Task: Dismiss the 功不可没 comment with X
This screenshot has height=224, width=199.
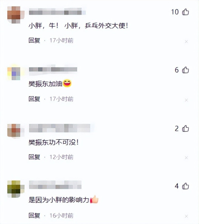Action: pyautogui.click(x=186, y=158)
